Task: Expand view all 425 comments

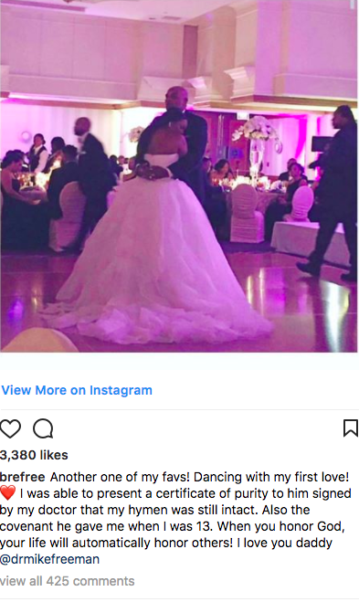Action: click(x=68, y=581)
